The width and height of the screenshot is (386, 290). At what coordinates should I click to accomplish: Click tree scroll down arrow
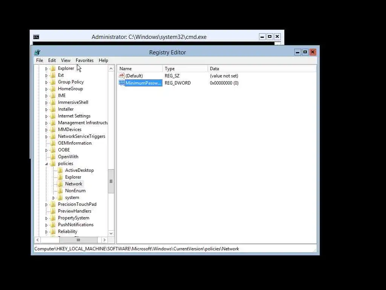[x=111, y=233]
